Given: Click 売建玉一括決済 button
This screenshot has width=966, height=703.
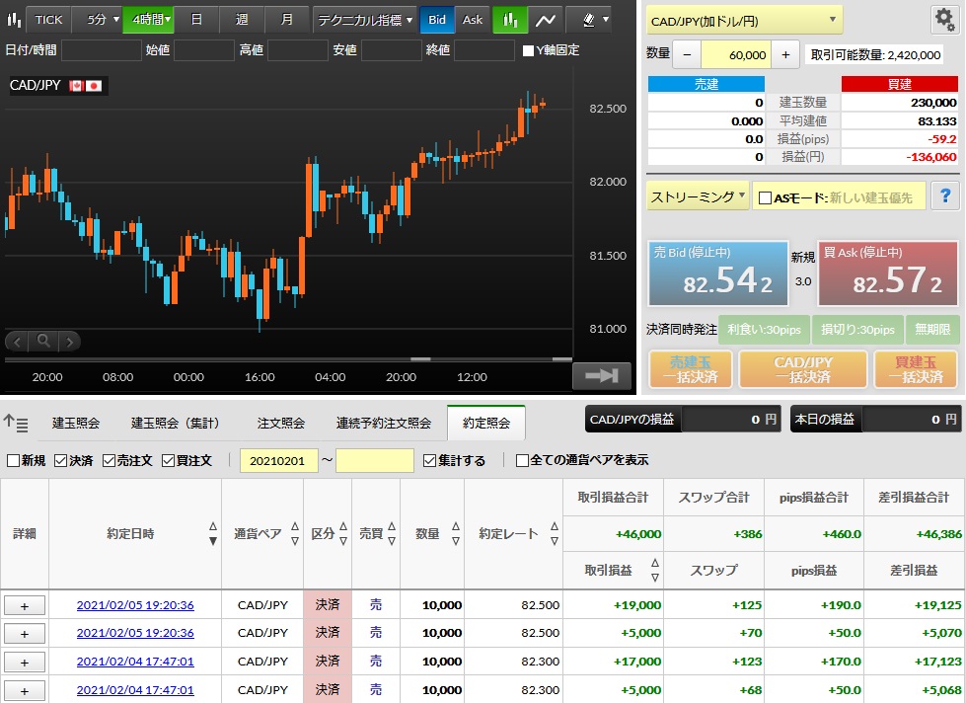Looking at the screenshot, I should [690, 369].
